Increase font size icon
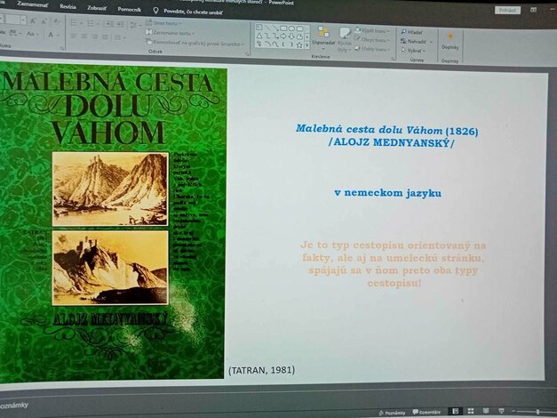The height and width of the screenshot is (418, 557). [33, 20]
